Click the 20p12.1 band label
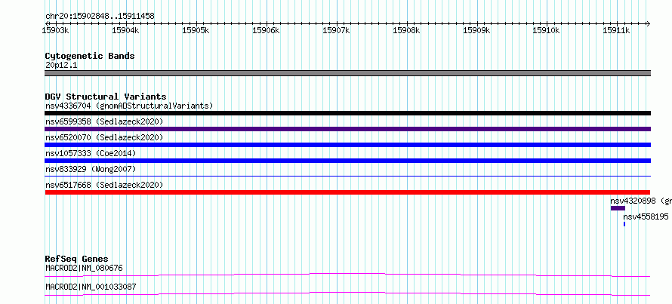This screenshot has height=304, width=672. (x=61, y=66)
